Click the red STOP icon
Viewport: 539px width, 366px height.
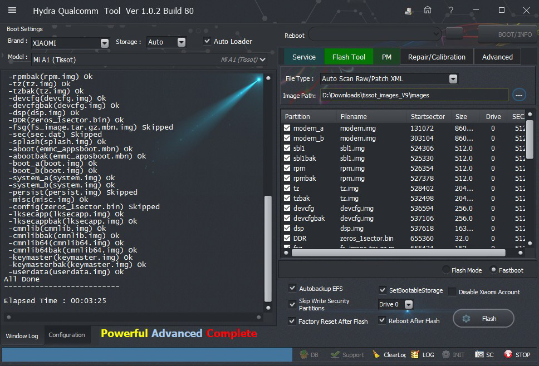(508, 354)
